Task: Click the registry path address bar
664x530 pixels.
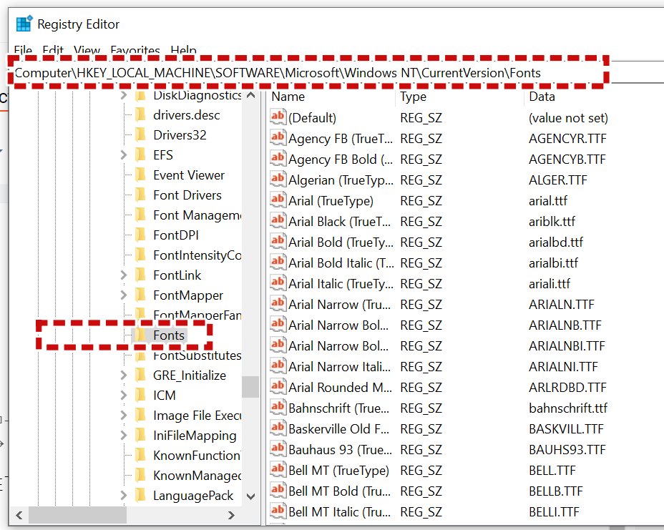Action: click(x=308, y=73)
